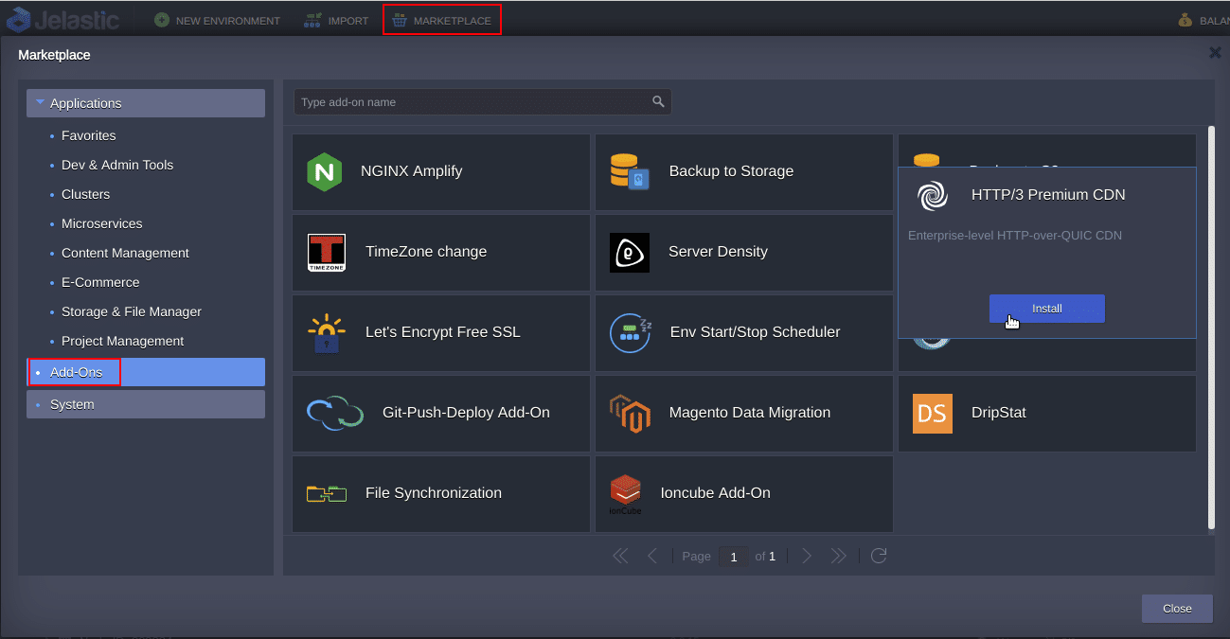Select the Dev & Admin Tools category
Viewport: 1230px width, 639px height.
coord(117,165)
